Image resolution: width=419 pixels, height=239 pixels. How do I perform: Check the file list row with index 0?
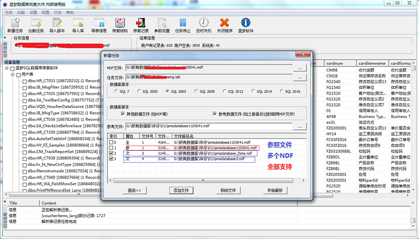click(111, 142)
